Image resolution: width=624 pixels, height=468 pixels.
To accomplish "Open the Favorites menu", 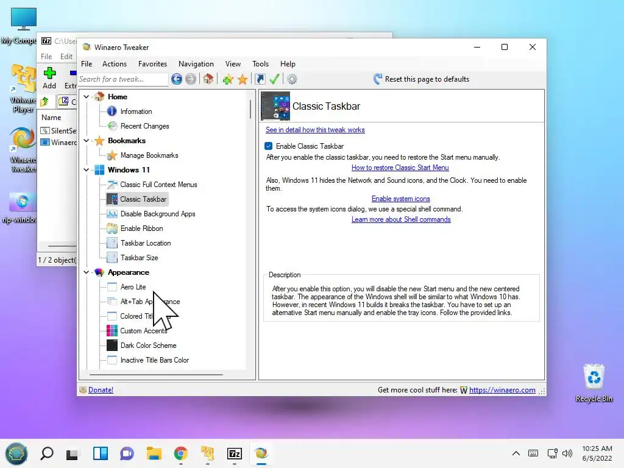I will (152, 63).
